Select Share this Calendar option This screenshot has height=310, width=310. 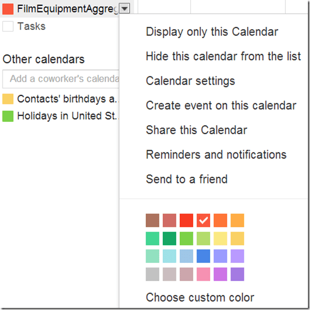(x=196, y=130)
